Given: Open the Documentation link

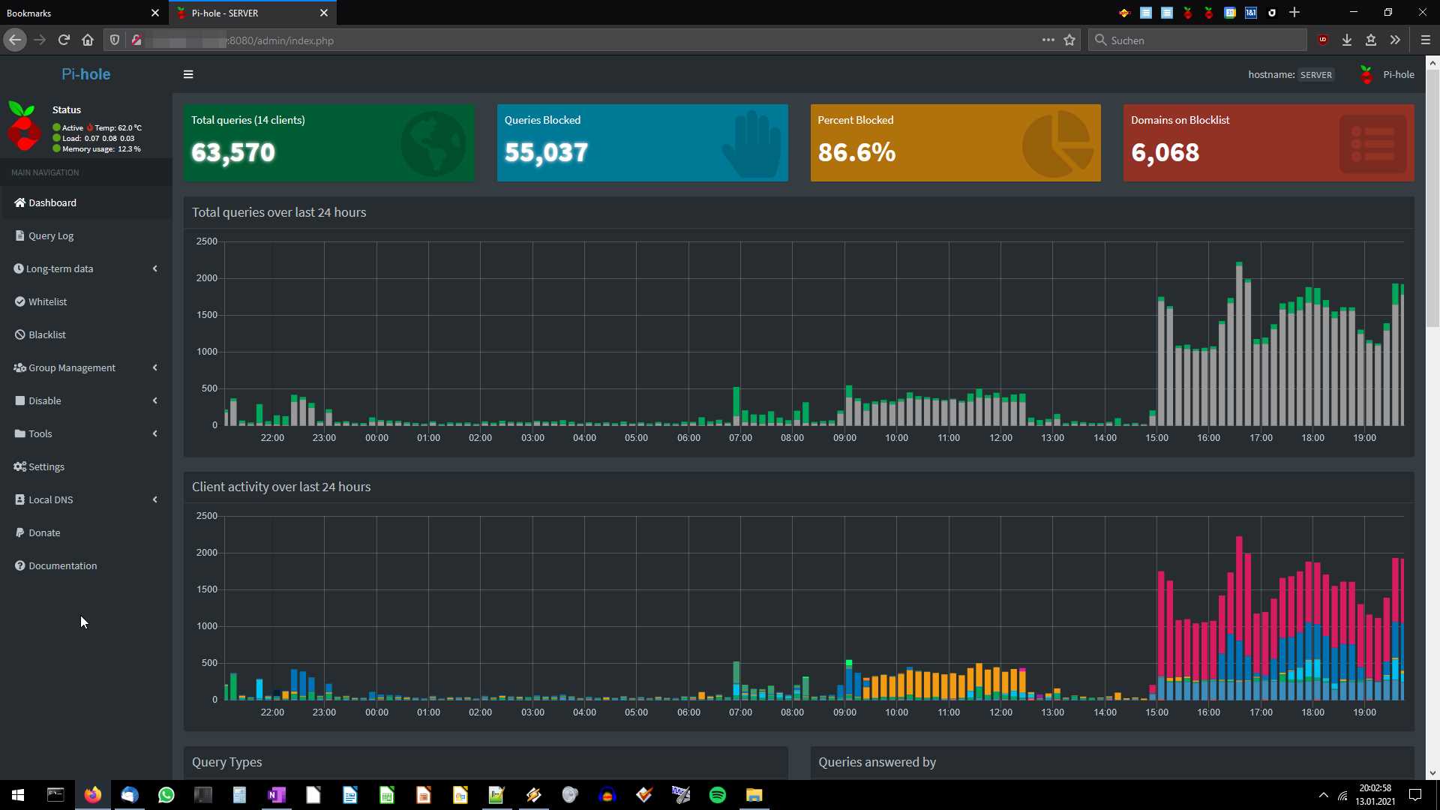Looking at the screenshot, I should (x=62, y=565).
